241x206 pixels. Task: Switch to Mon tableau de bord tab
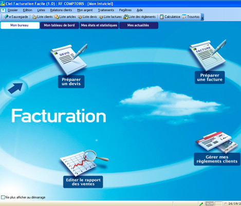click(59, 25)
